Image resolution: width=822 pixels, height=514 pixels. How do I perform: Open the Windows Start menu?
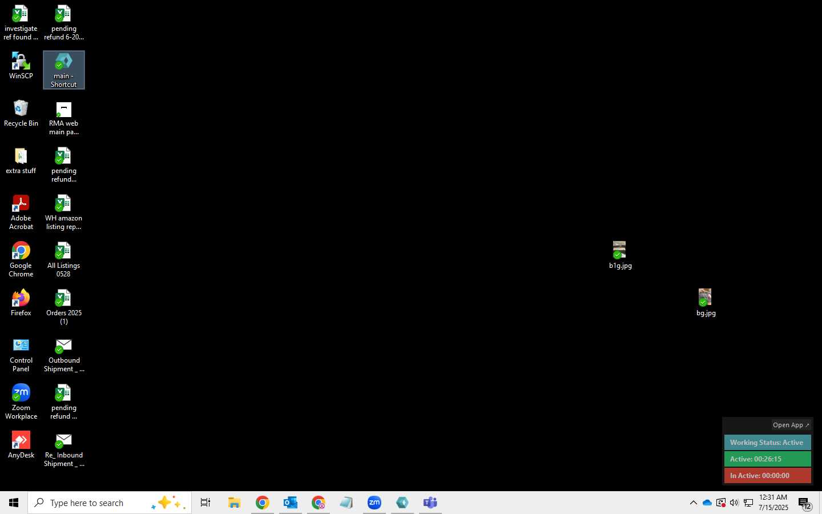click(14, 503)
